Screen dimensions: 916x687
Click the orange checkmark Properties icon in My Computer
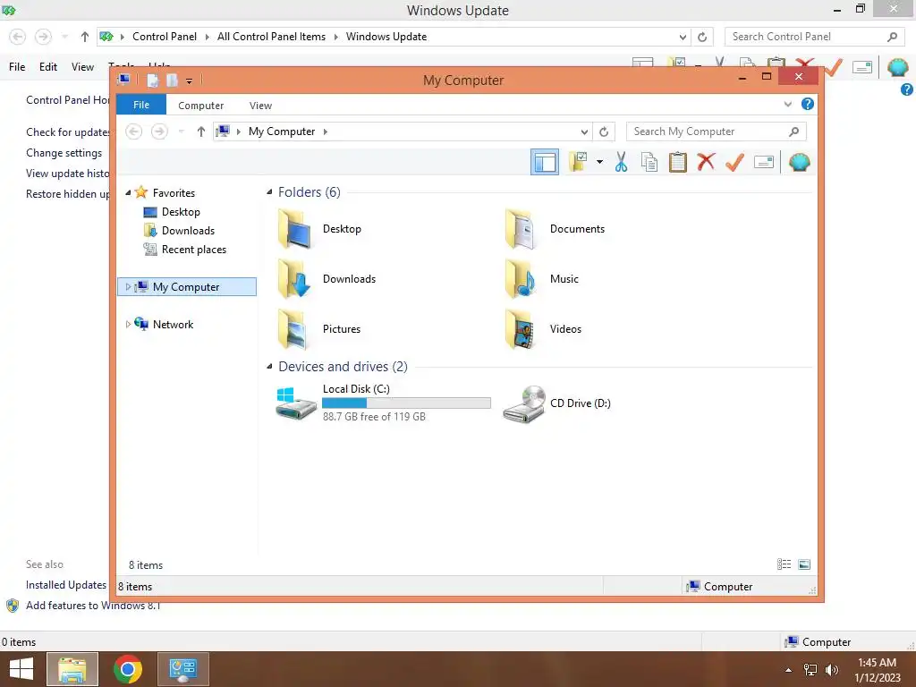click(x=735, y=162)
